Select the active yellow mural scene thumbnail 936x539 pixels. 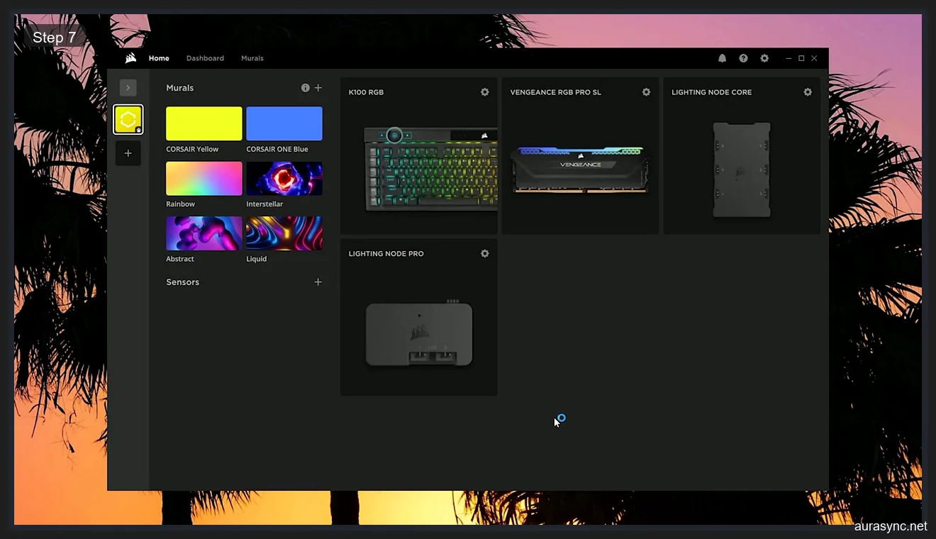[x=204, y=123]
